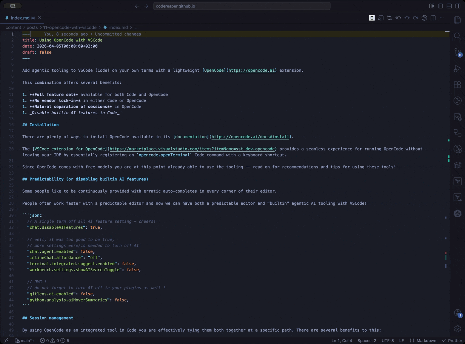Open the Extensions view icon
This screenshot has width=465, height=344.
[x=457, y=85]
